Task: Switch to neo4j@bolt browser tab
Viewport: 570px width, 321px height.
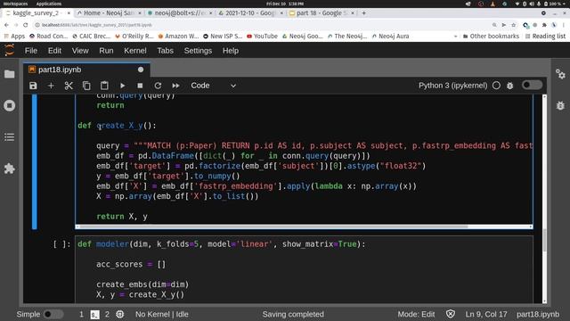Action: click(180, 13)
